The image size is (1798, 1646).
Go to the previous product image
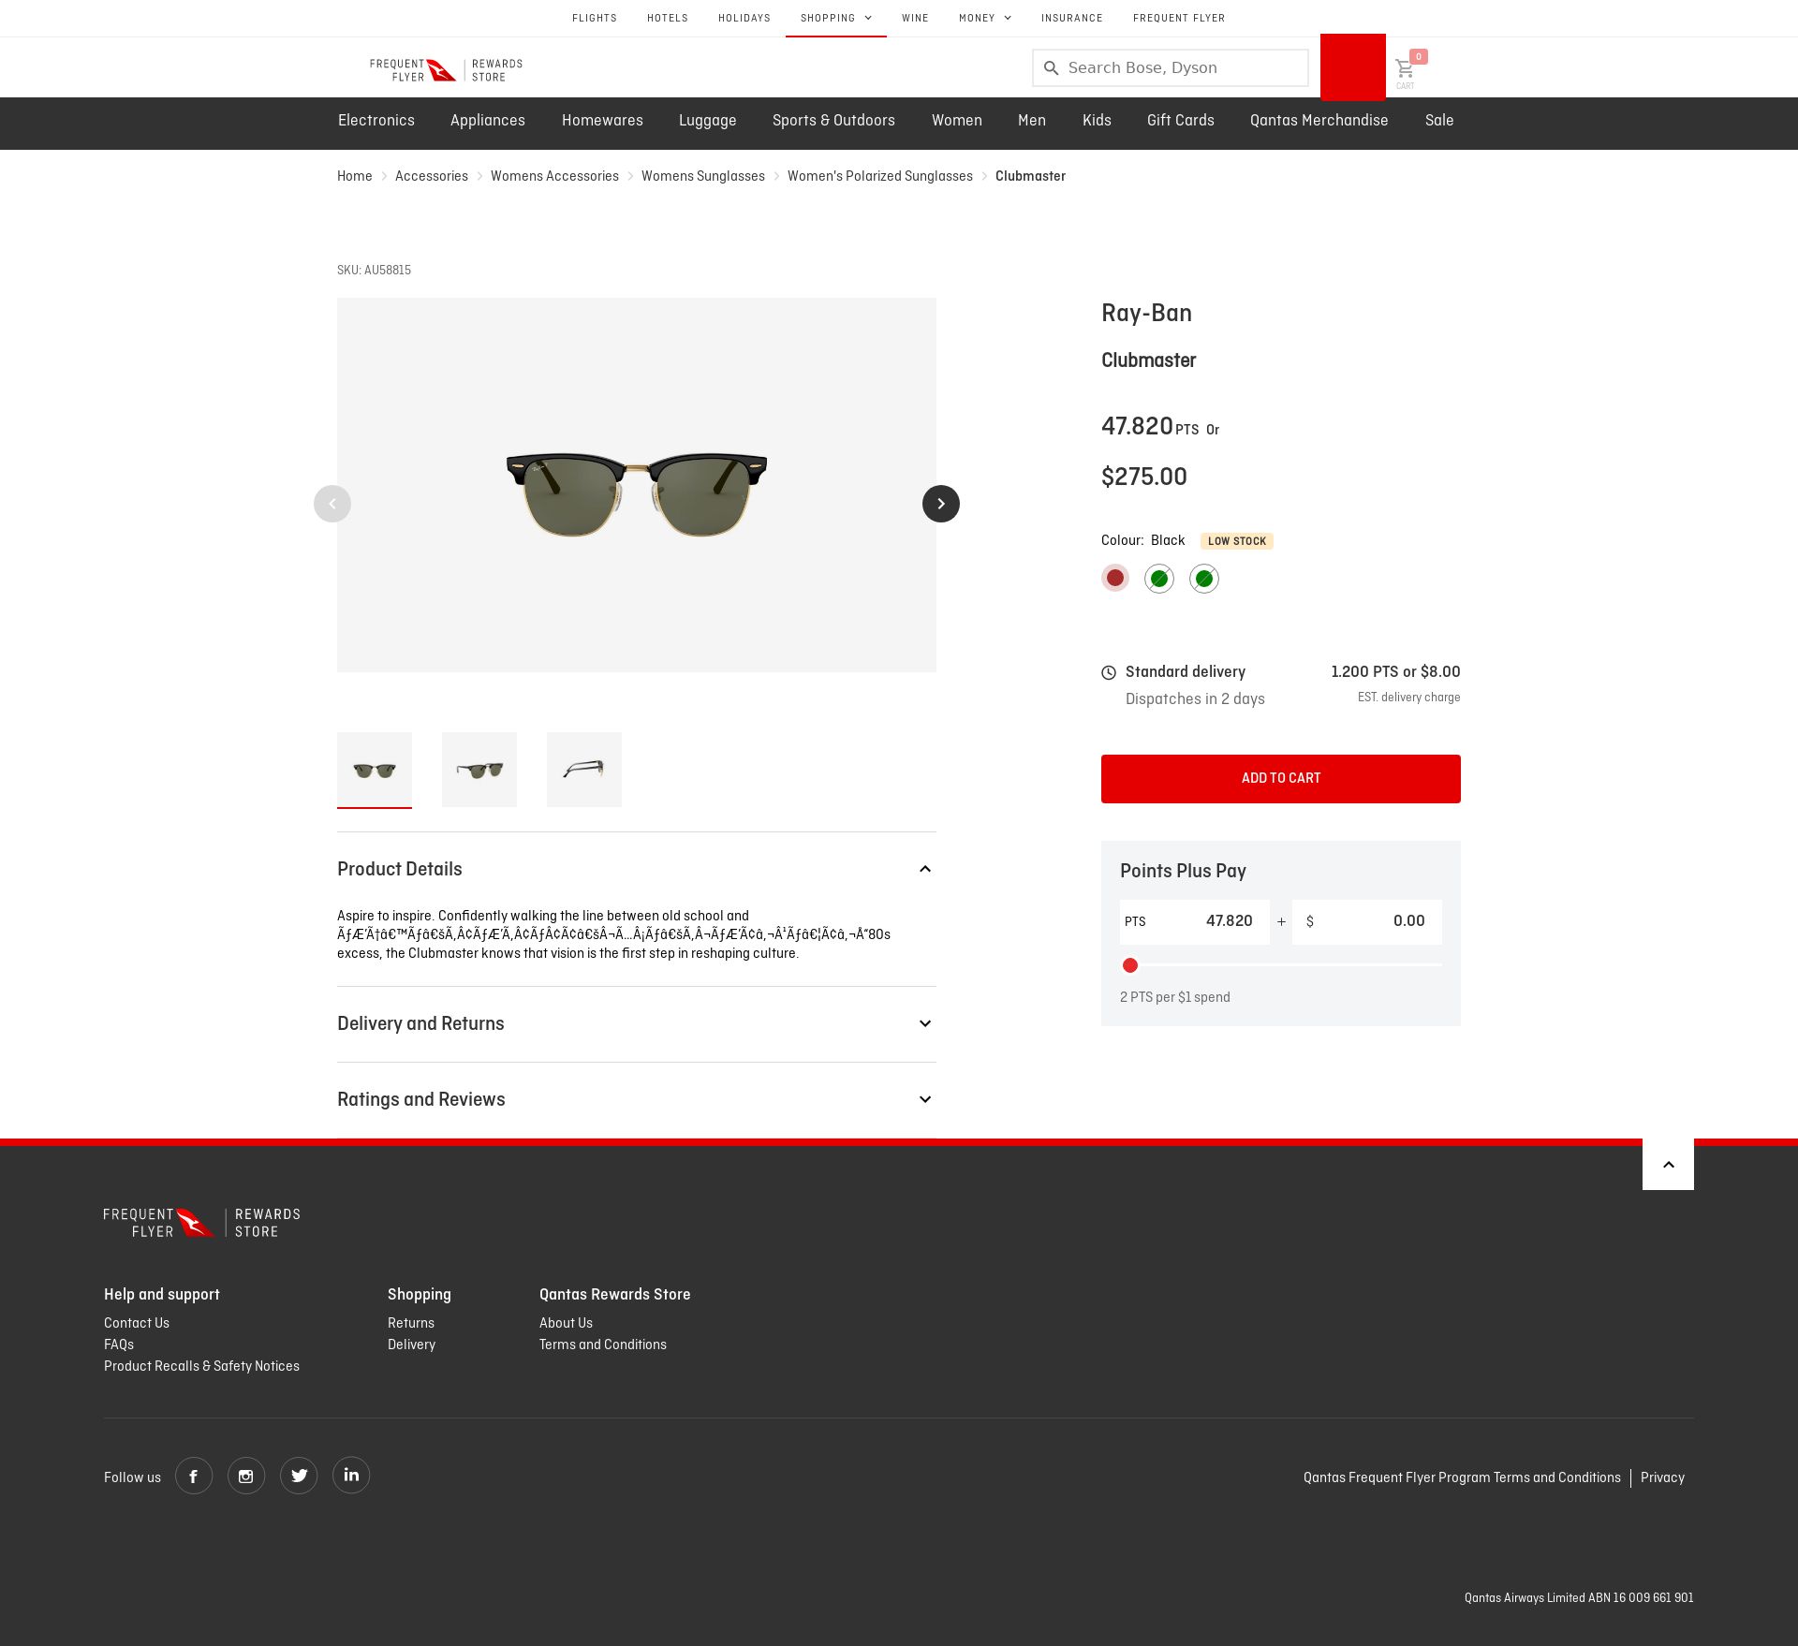tap(332, 504)
